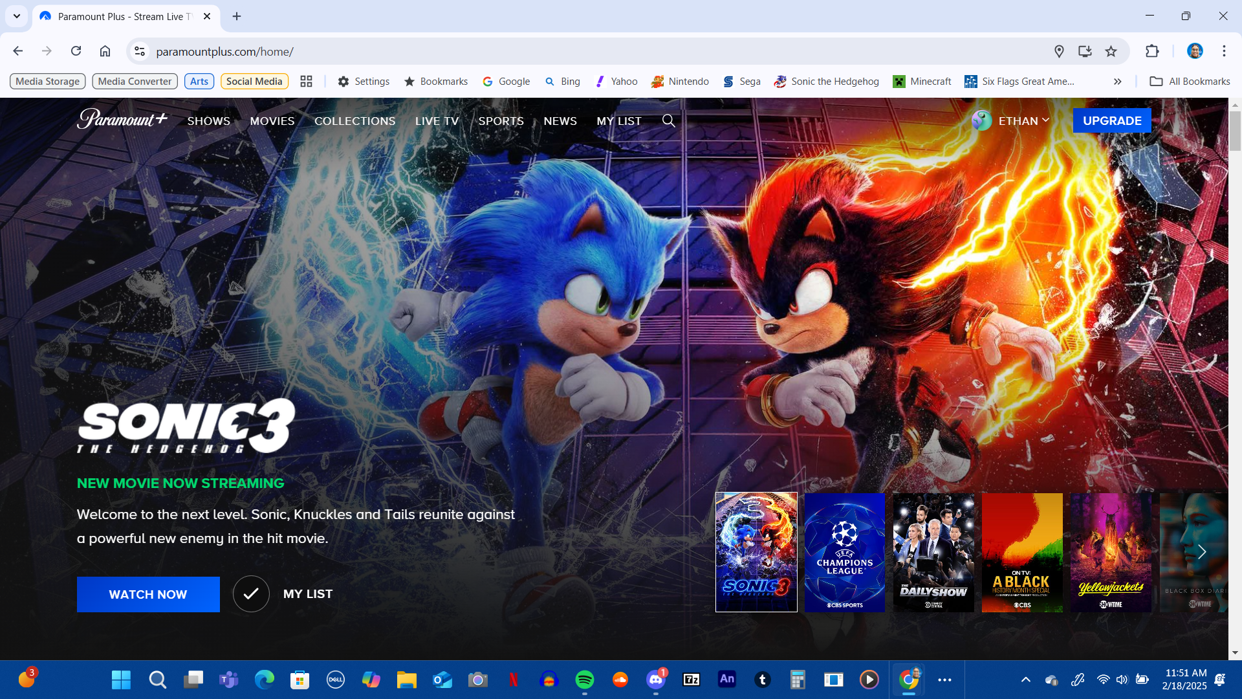Click the apps grid icon in bookmarks bar
The image size is (1242, 699).
click(x=306, y=81)
